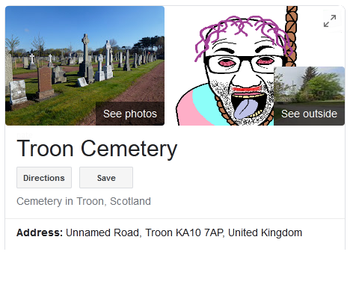Click the postcode KA10 7AP

coord(199,232)
